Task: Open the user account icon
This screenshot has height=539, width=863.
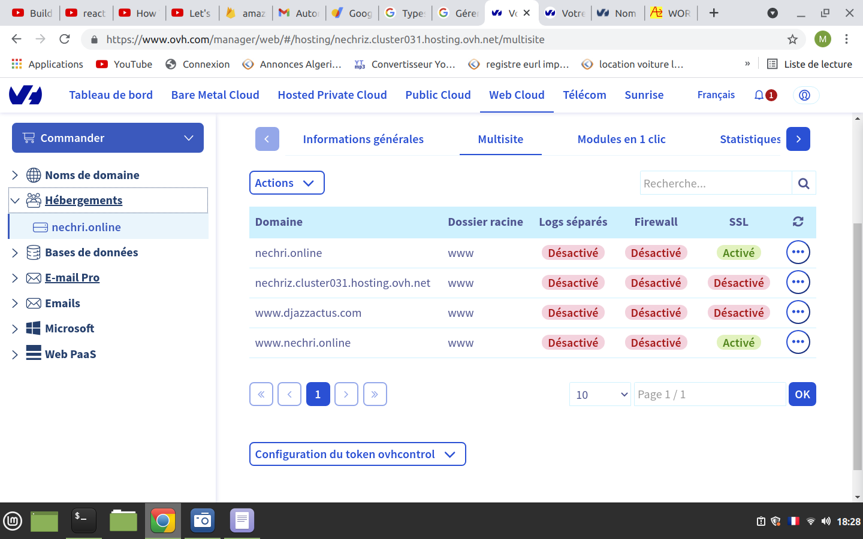Action: coord(805,95)
